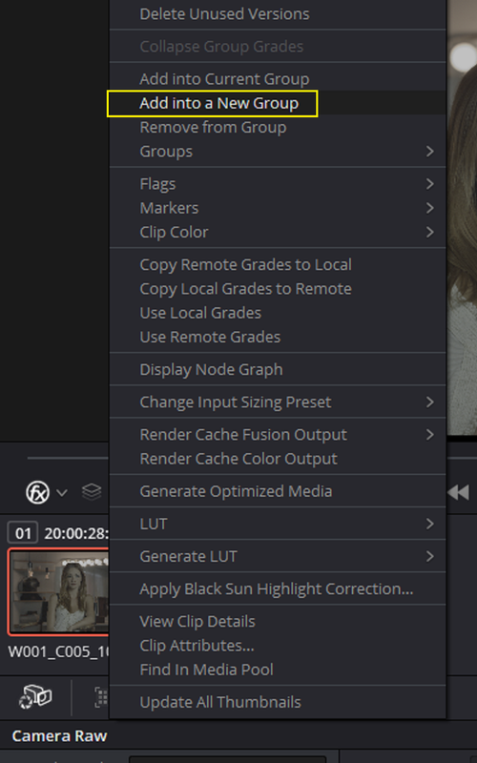The width and height of the screenshot is (477, 763).
Task: Choose Copy Local Grades to Remote
Action: click(278, 289)
